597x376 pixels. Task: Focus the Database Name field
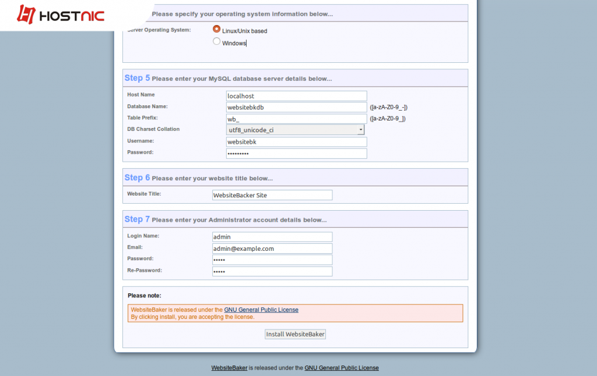296,107
